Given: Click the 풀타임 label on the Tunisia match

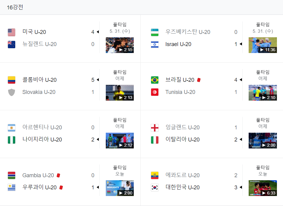Looking at the screenshot, I should pos(263,72).
